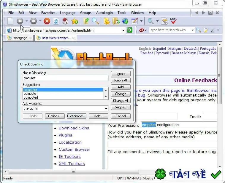225x183 pixels.
Task: Close the Best Web Browser tab
Action: click(74, 38)
